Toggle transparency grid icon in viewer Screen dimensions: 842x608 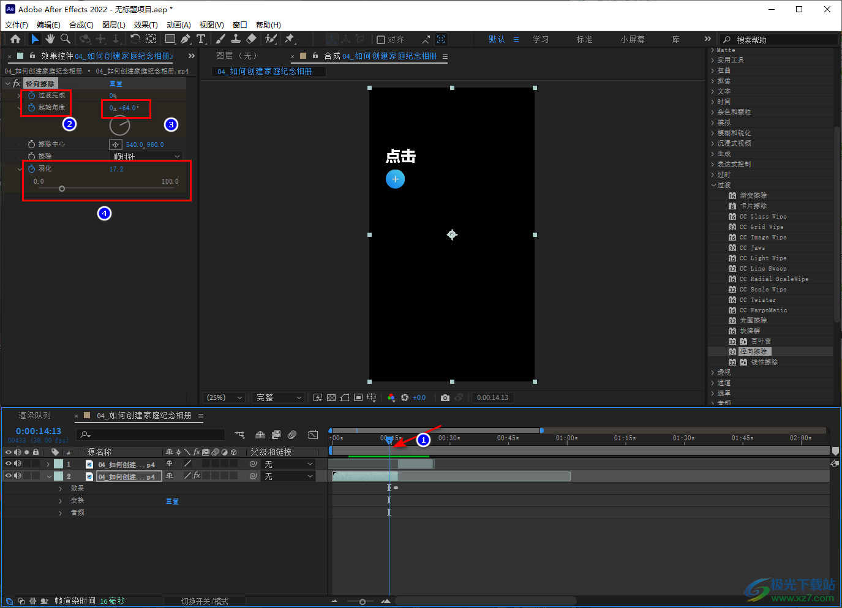[x=331, y=398]
